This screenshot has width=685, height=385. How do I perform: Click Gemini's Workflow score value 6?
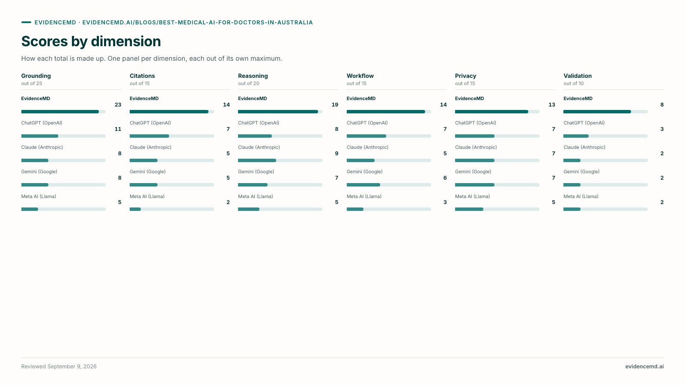tap(445, 178)
